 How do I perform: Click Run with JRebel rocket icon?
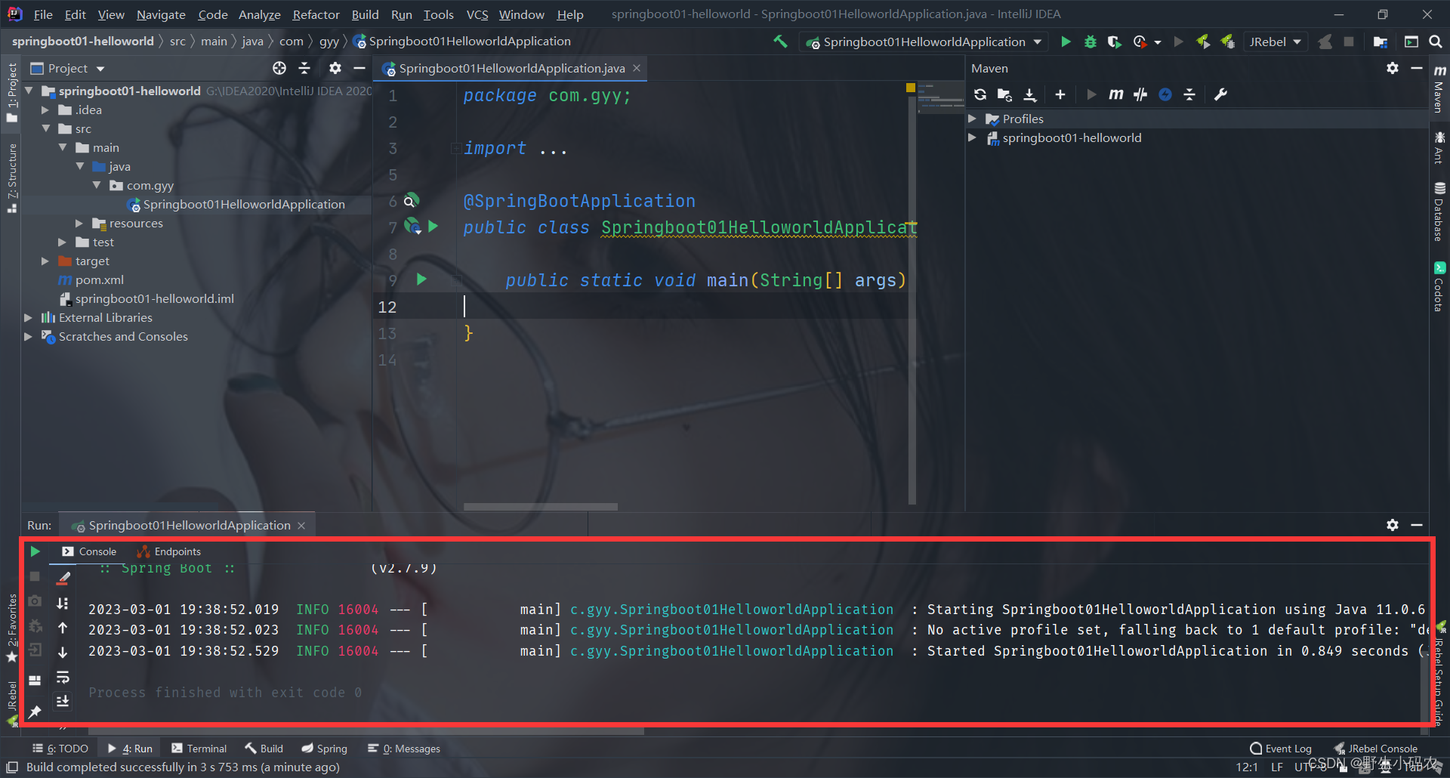coord(1203,42)
